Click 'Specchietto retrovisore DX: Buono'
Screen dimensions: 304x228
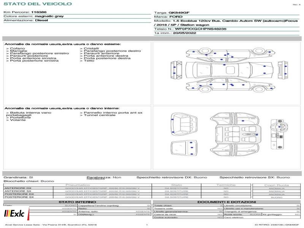172,177
